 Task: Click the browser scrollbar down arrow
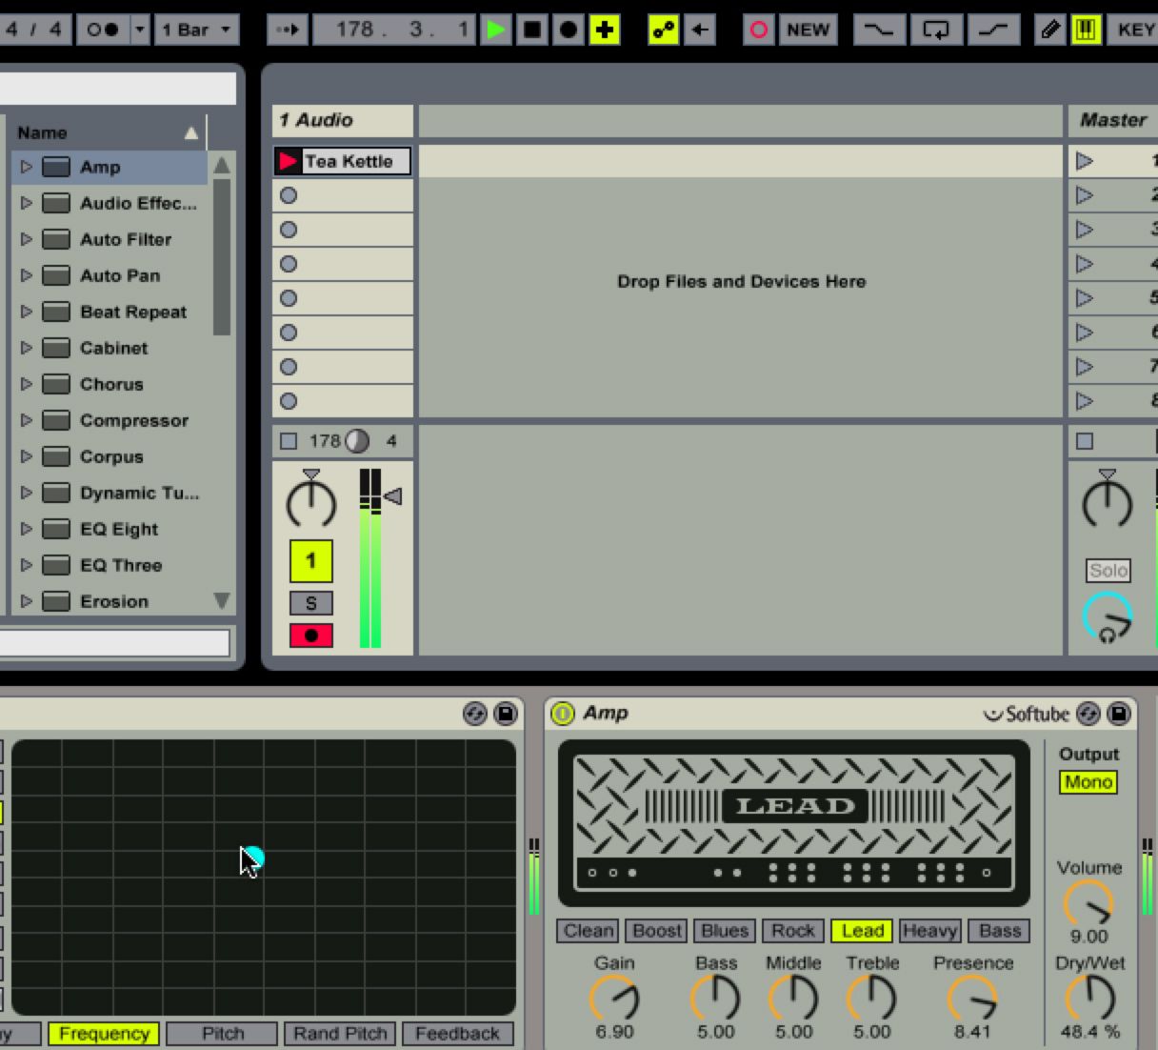222,600
